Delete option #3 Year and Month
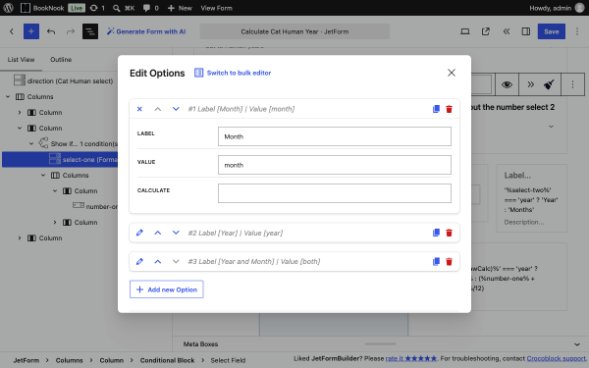589x368 pixels. (449, 261)
